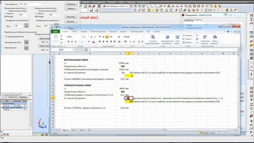Click the Нагруженный пояс icon button
Image resolution: width=254 pixels, height=143 pixels.
(x=26, y=42)
